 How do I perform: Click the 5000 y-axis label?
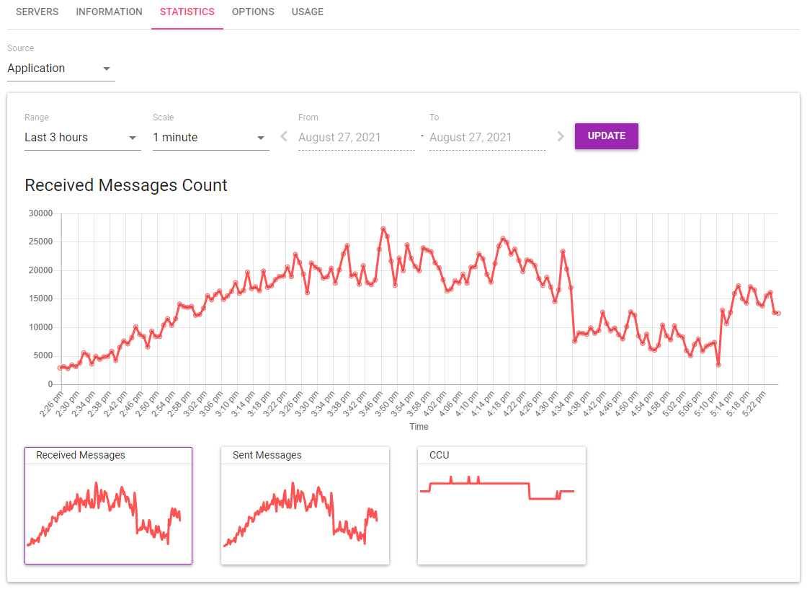click(x=43, y=355)
